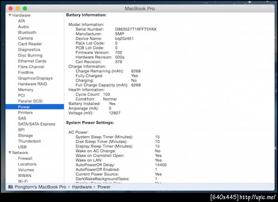278x202 pixels.
Task: Select Volumes under Network
Action: click(26, 170)
